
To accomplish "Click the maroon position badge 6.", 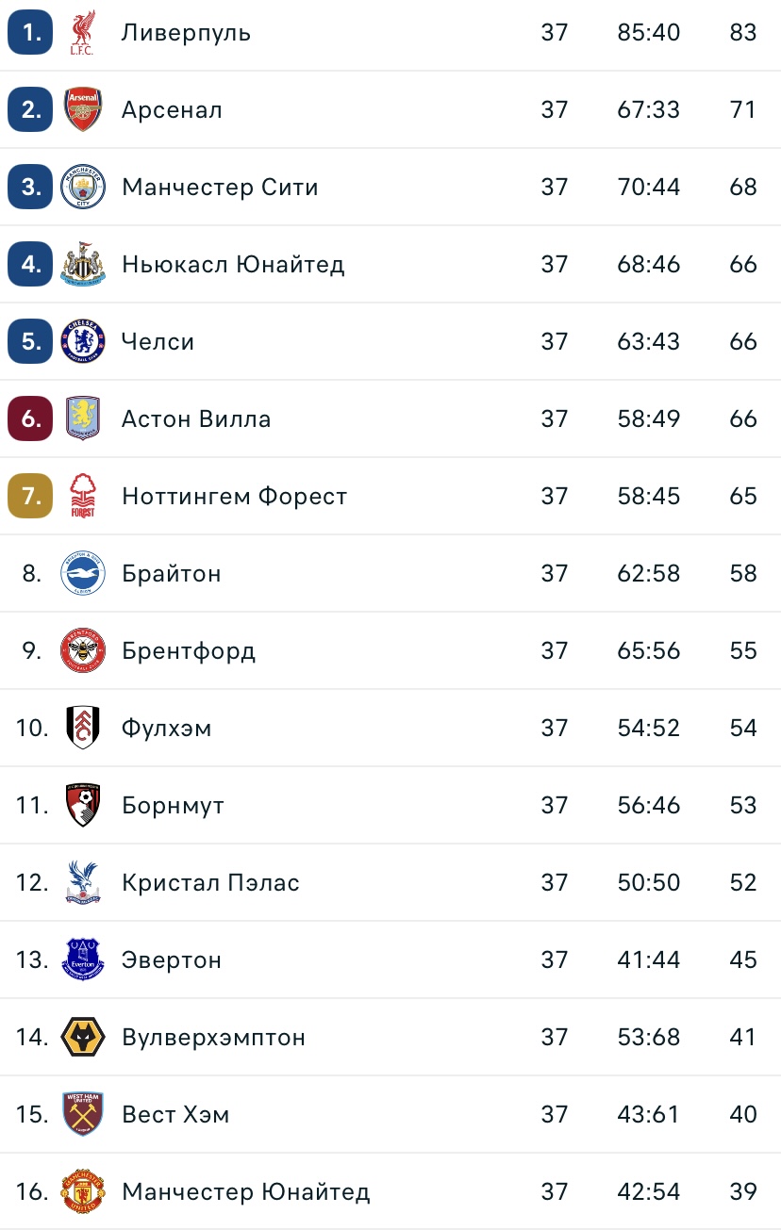I will point(30,419).
